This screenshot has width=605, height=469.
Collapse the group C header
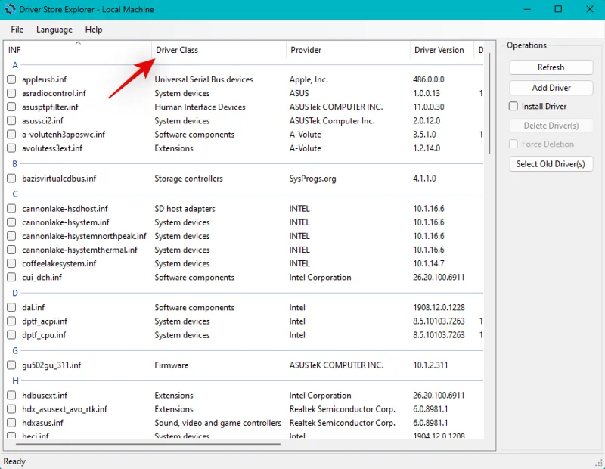click(x=15, y=194)
